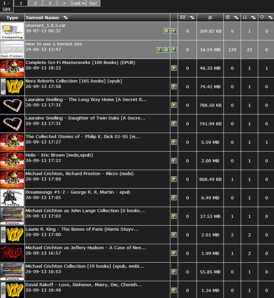Image resolution: width=274 pixels, height=298 pixels.
Task: Click the Computing category thumbnail
Action: tap(12, 31)
